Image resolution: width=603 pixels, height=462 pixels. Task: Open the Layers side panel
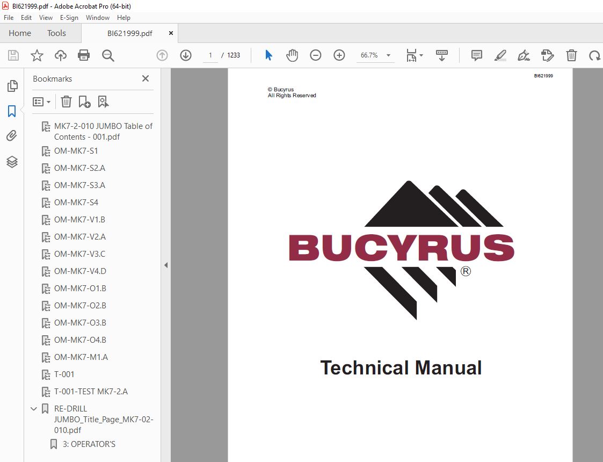pos(12,162)
